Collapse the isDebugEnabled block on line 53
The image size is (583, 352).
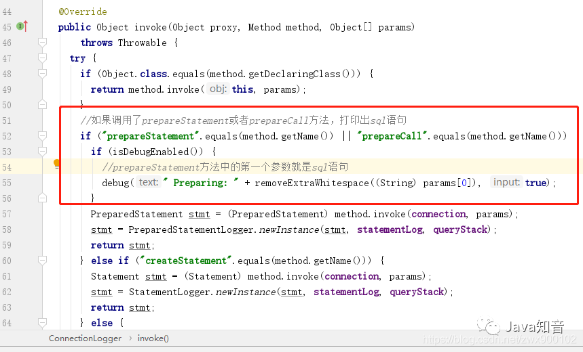[42, 152]
